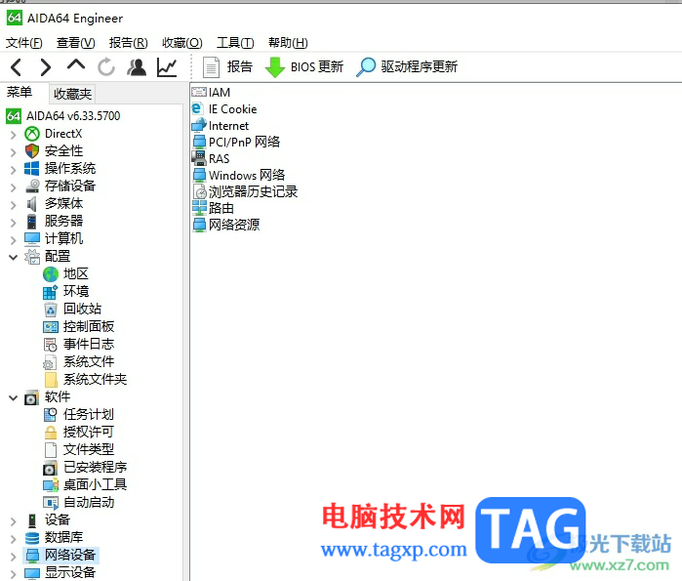Open the 路由 network icon
Image resolution: width=682 pixels, height=581 pixels.
[x=199, y=208]
